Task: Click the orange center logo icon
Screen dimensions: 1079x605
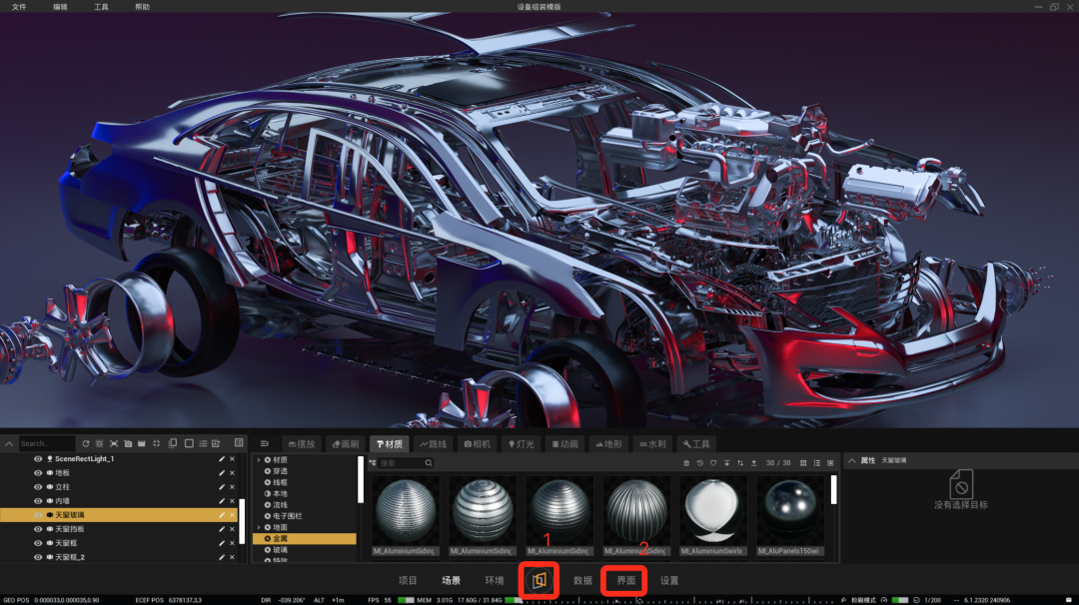Action: click(539, 580)
